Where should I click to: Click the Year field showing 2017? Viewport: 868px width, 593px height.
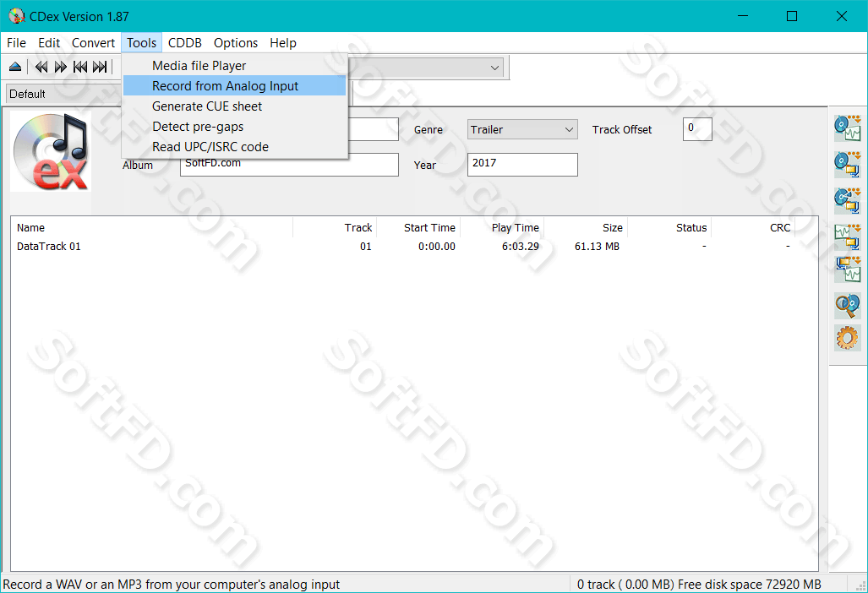click(x=522, y=164)
